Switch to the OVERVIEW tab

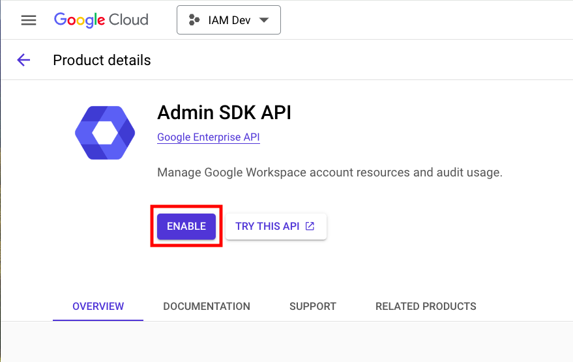pyautogui.click(x=98, y=306)
